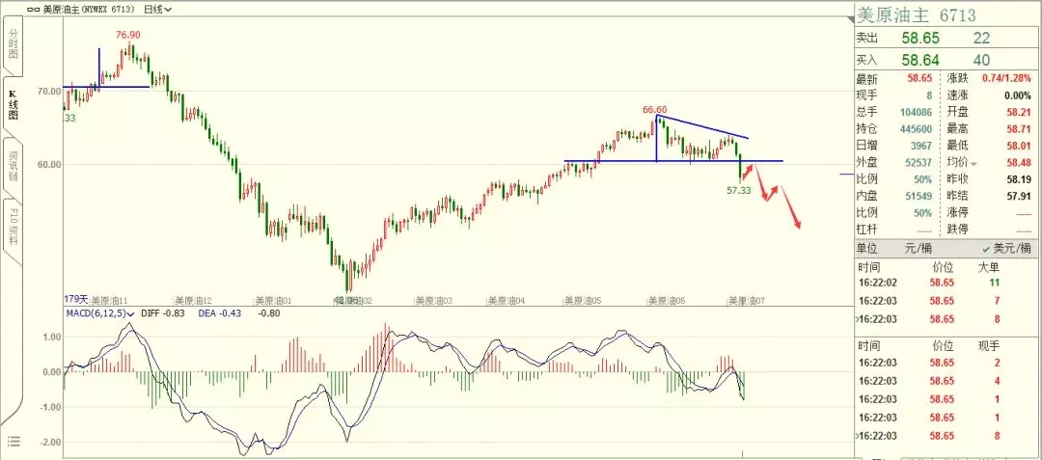Image resolution: width=1042 pixels, height=460 pixels.
Task: Select the 元/桶 unit option
Action: tap(916, 248)
